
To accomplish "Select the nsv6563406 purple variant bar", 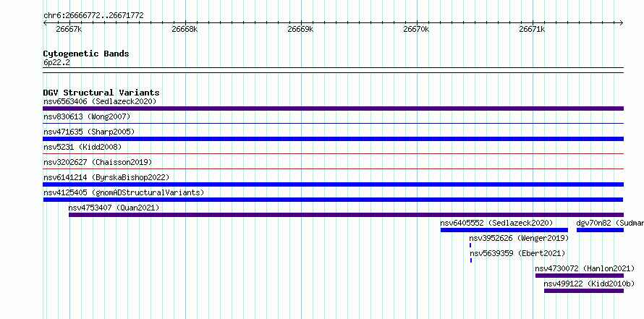I will 333,109.
